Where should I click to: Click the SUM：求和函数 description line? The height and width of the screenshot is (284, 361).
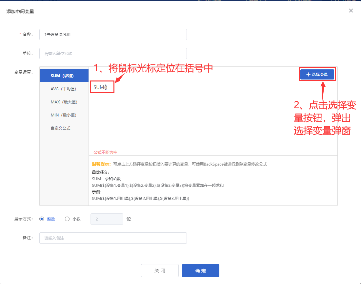[x=106, y=179]
